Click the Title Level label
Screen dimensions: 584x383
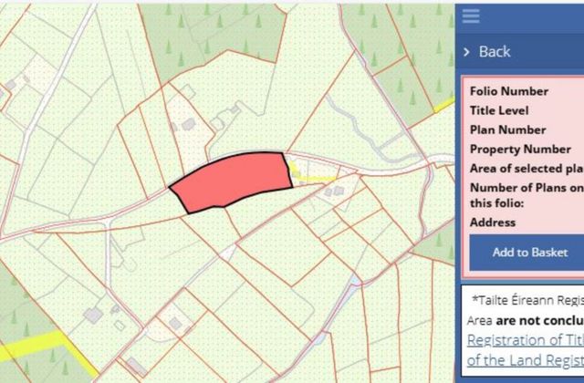coord(499,110)
